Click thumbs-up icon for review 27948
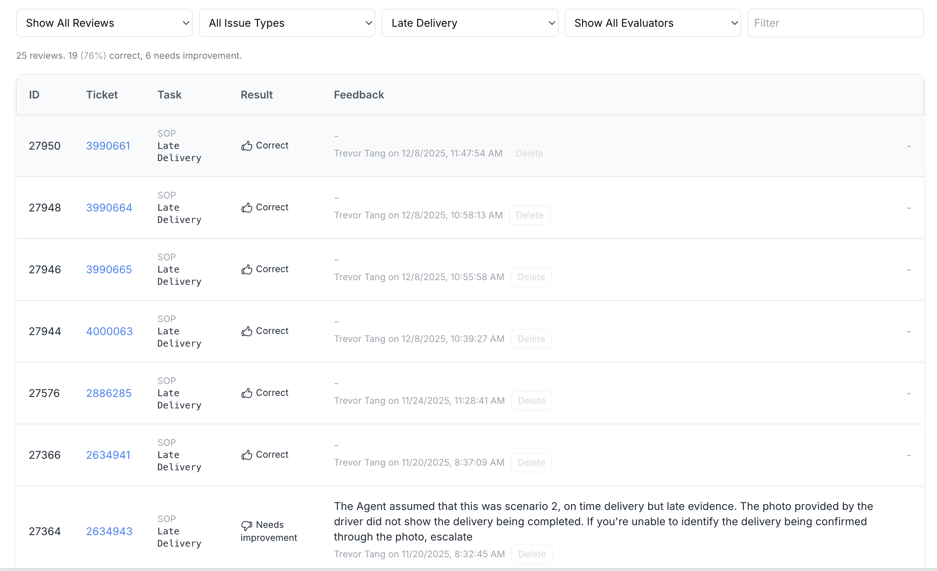The height and width of the screenshot is (571, 937). (x=247, y=208)
